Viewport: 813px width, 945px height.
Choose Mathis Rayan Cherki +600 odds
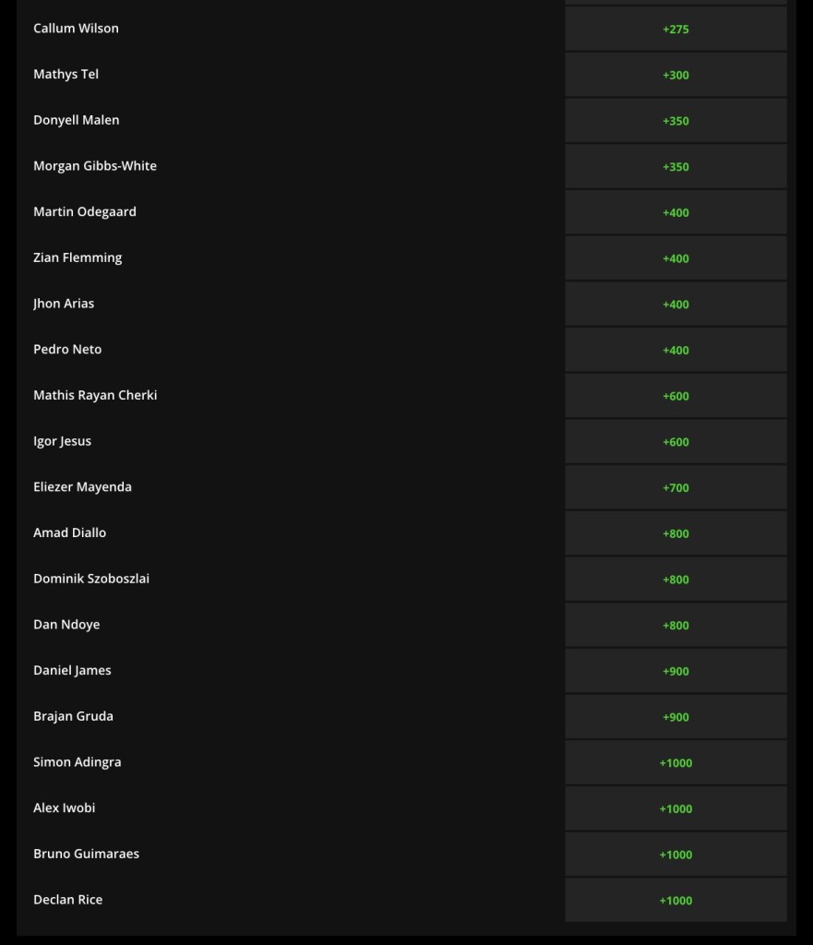point(676,396)
